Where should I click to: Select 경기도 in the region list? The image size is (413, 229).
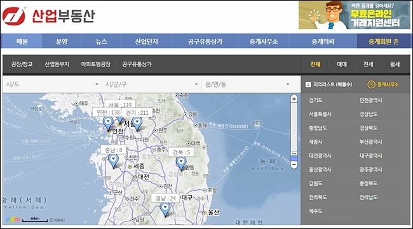click(316, 100)
